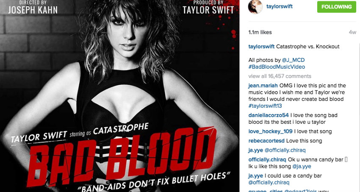Visit love_hockey_109's profile
The width and height of the screenshot is (360, 192).
click(x=271, y=131)
